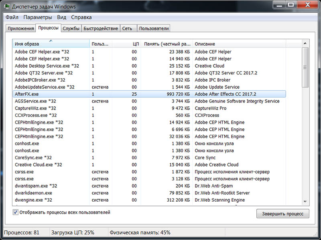Click the Dr.Web Anti-Rootkit Server description
This screenshot has width=321, height=240.
[222, 193]
